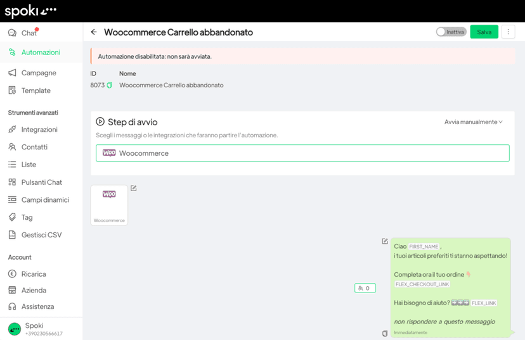The height and width of the screenshot is (340, 525).
Task: Edit the Woocommerce step with pencil icon
Action: [134, 188]
